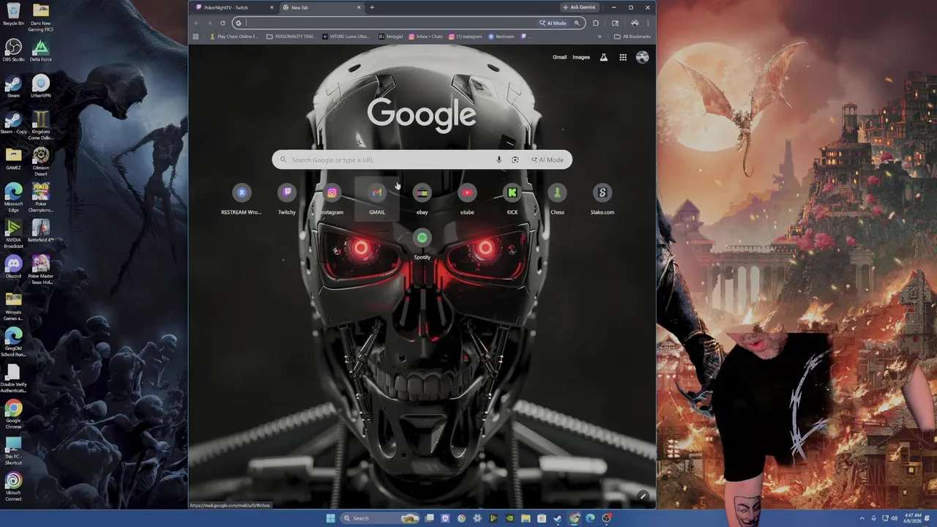Open VITURE Luma Ultra bookmark

point(347,37)
